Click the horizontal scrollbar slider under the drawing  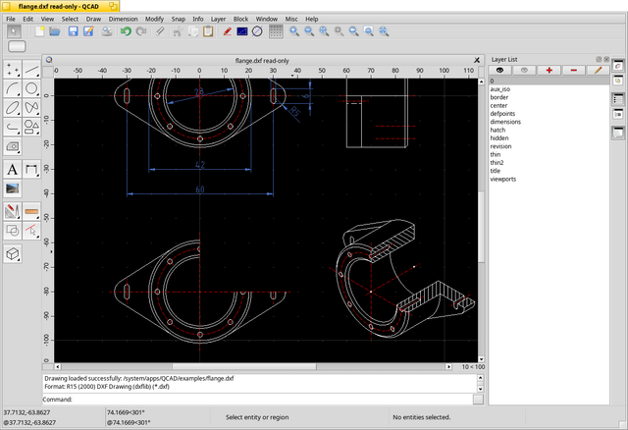pyautogui.click(x=244, y=367)
